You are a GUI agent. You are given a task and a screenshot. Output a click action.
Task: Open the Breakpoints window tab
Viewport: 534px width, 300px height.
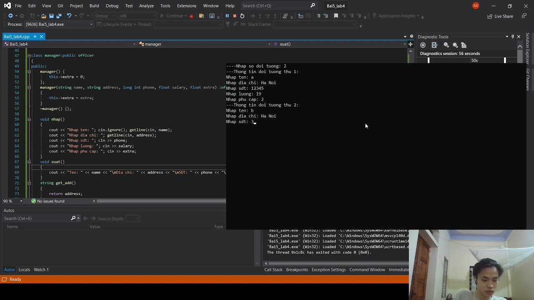[297, 270]
